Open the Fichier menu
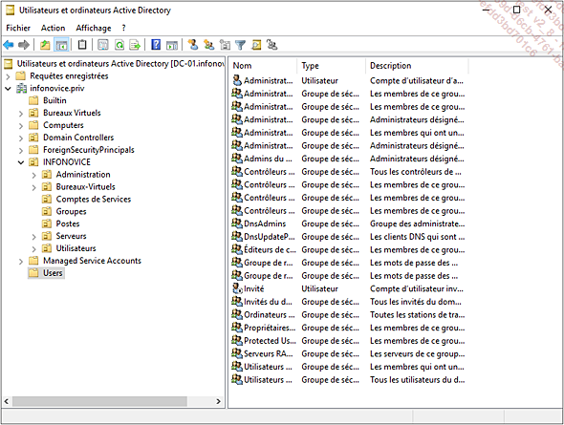The width and height of the screenshot is (564, 425). click(18, 28)
